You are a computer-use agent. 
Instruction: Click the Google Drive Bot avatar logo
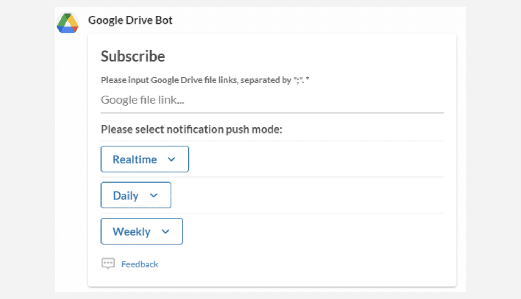tap(67, 23)
